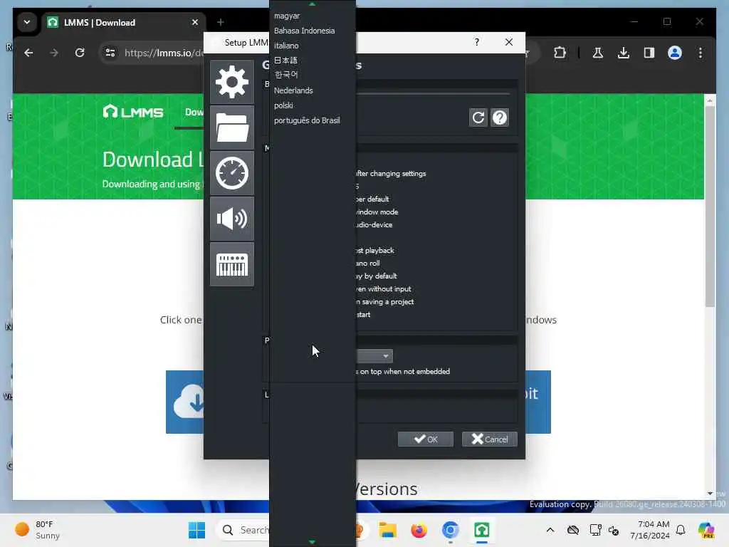Open File Explorer from taskbar

(x=387, y=530)
